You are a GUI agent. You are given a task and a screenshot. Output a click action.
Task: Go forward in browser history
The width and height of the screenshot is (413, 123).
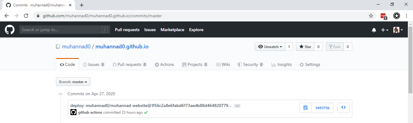(x=16, y=16)
